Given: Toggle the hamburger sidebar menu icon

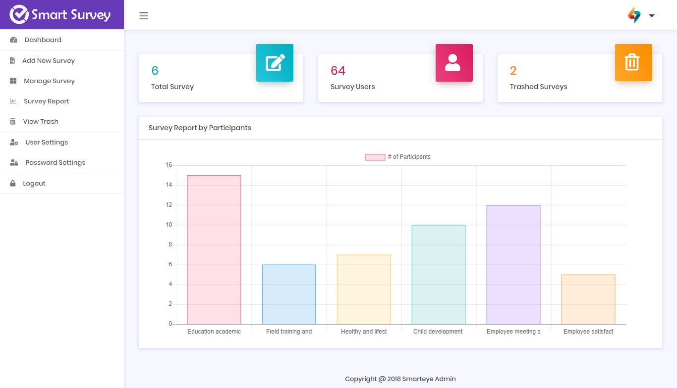Looking at the screenshot, I should 144,16.
